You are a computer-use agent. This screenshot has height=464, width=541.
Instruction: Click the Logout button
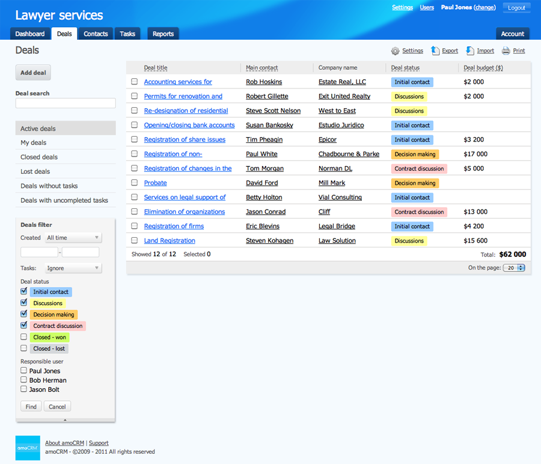click(x=516, y=8)
